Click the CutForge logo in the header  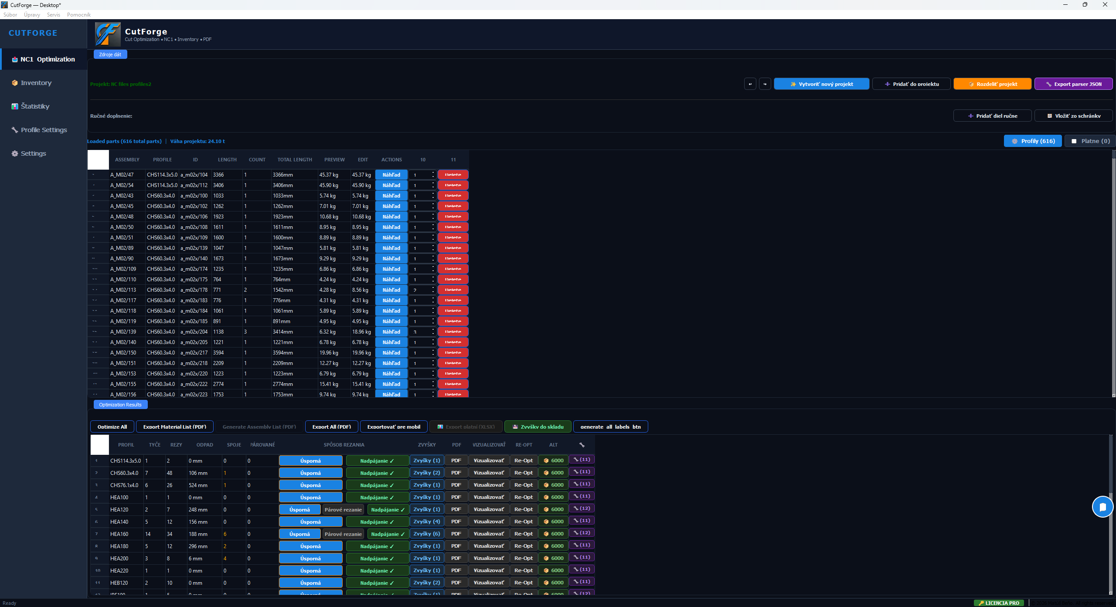coord(108,34)
